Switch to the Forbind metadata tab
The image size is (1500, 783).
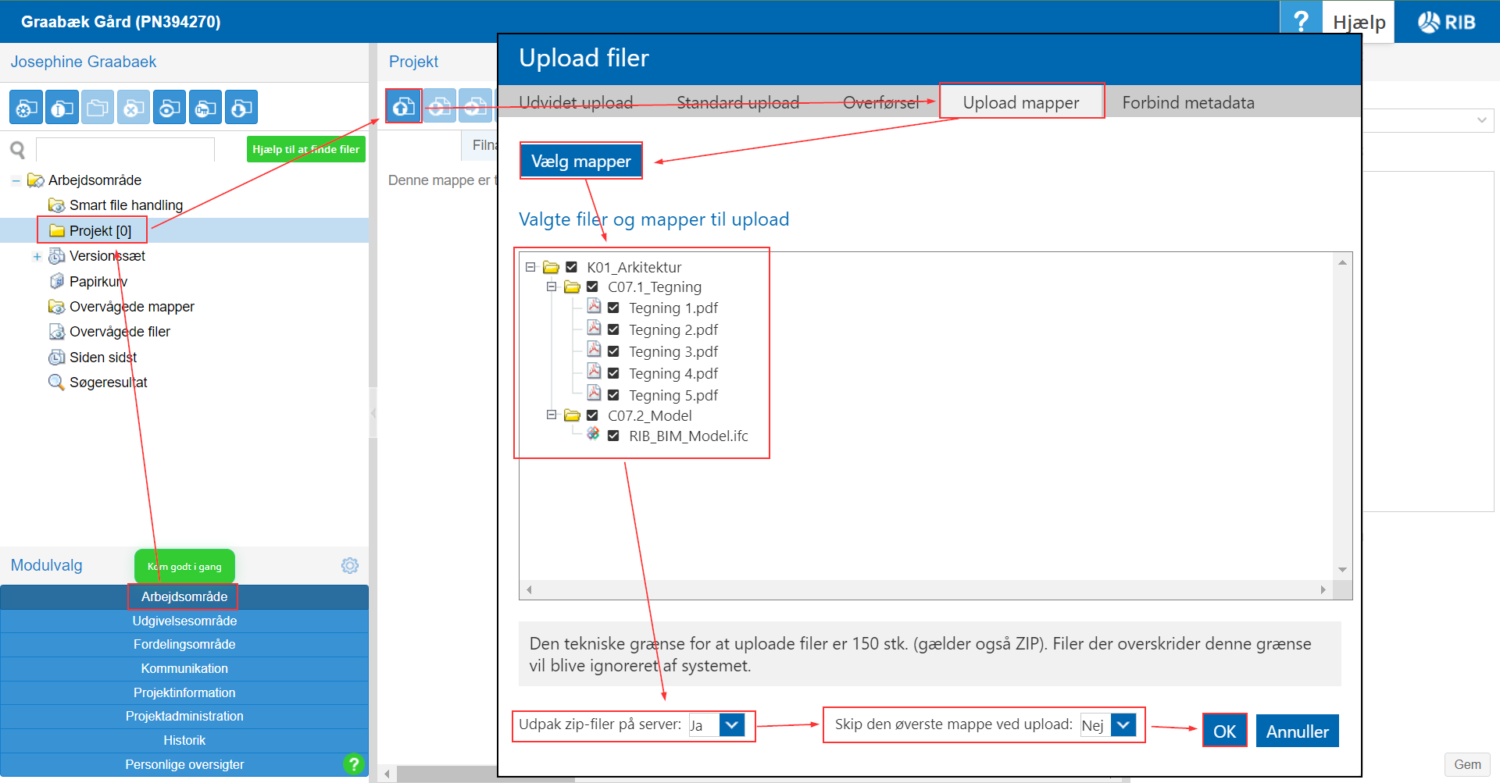pyautogui.click(x=1187, y=102)
